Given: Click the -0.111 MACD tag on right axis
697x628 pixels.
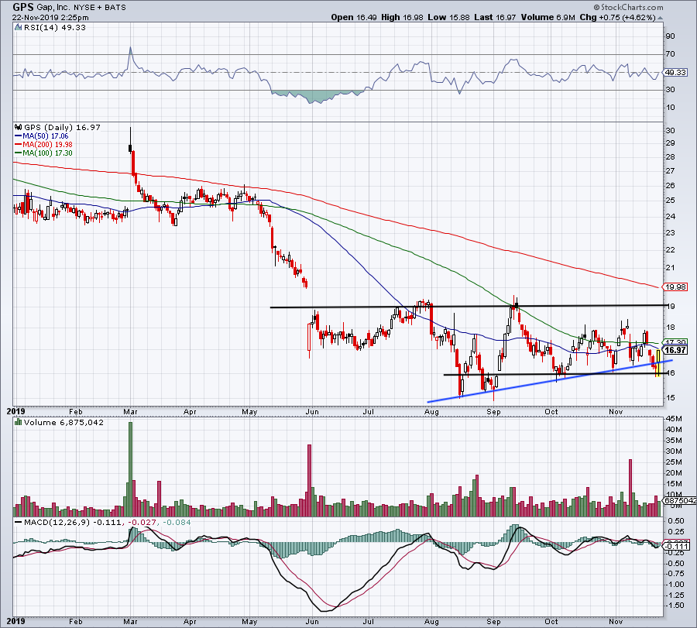Looking at the screenshot, I should tap(676, 546).
